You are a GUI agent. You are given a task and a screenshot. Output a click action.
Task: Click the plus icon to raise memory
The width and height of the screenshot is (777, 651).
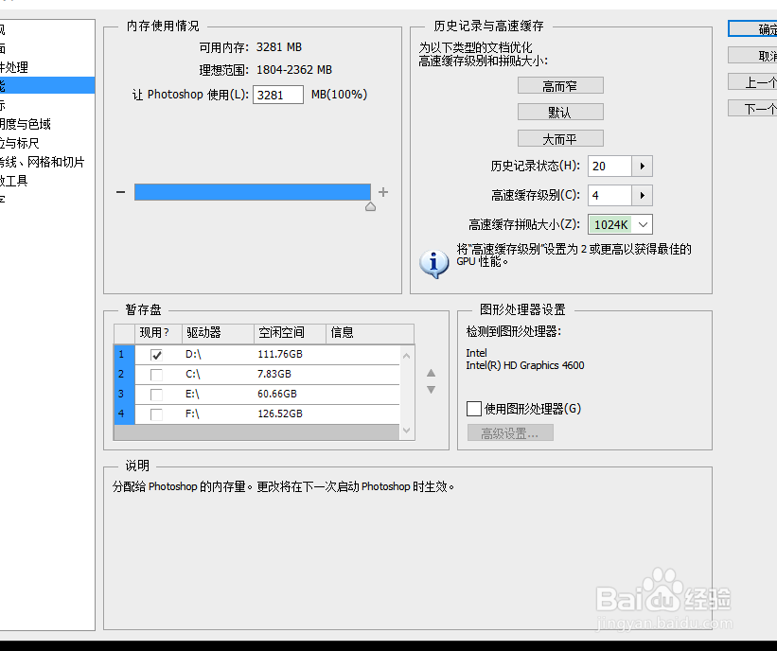[x=383, y=191]
